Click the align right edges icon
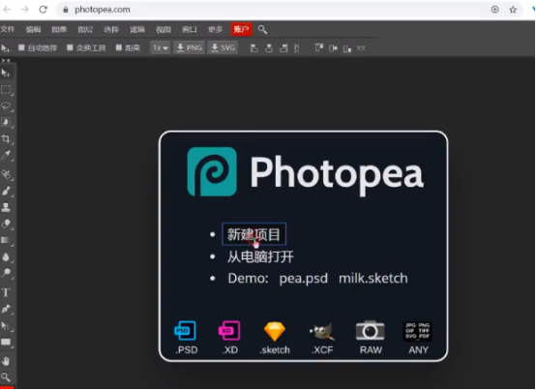Image resolution: width=536 pixels, height=390 pixels. (x=283, y=48)
